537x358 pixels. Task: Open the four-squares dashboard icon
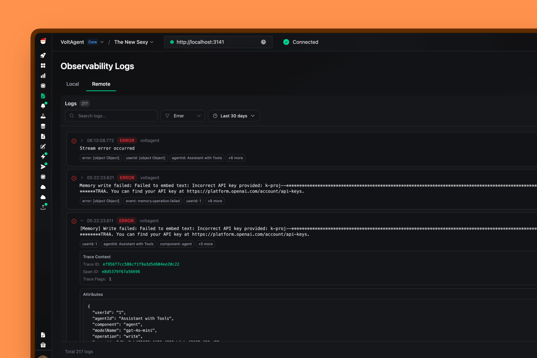[43, 65]
